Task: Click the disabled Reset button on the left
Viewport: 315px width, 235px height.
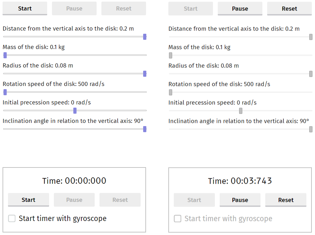Action: point(123,9)
